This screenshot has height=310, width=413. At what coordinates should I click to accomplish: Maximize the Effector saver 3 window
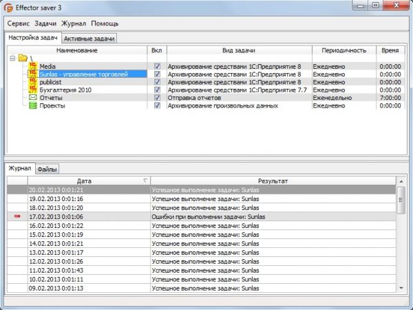pos(376,6)
